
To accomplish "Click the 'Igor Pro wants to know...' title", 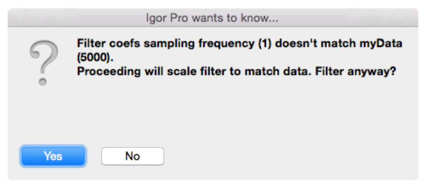I will click(212, 19).
